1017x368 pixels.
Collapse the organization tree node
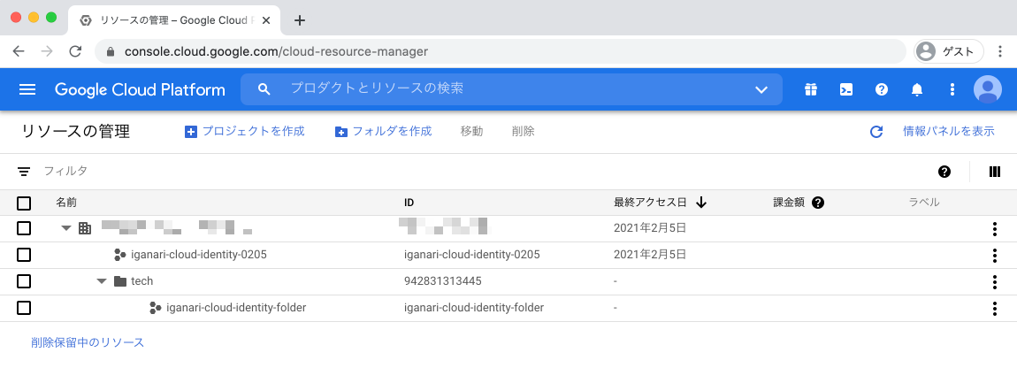tap(65, 228)
